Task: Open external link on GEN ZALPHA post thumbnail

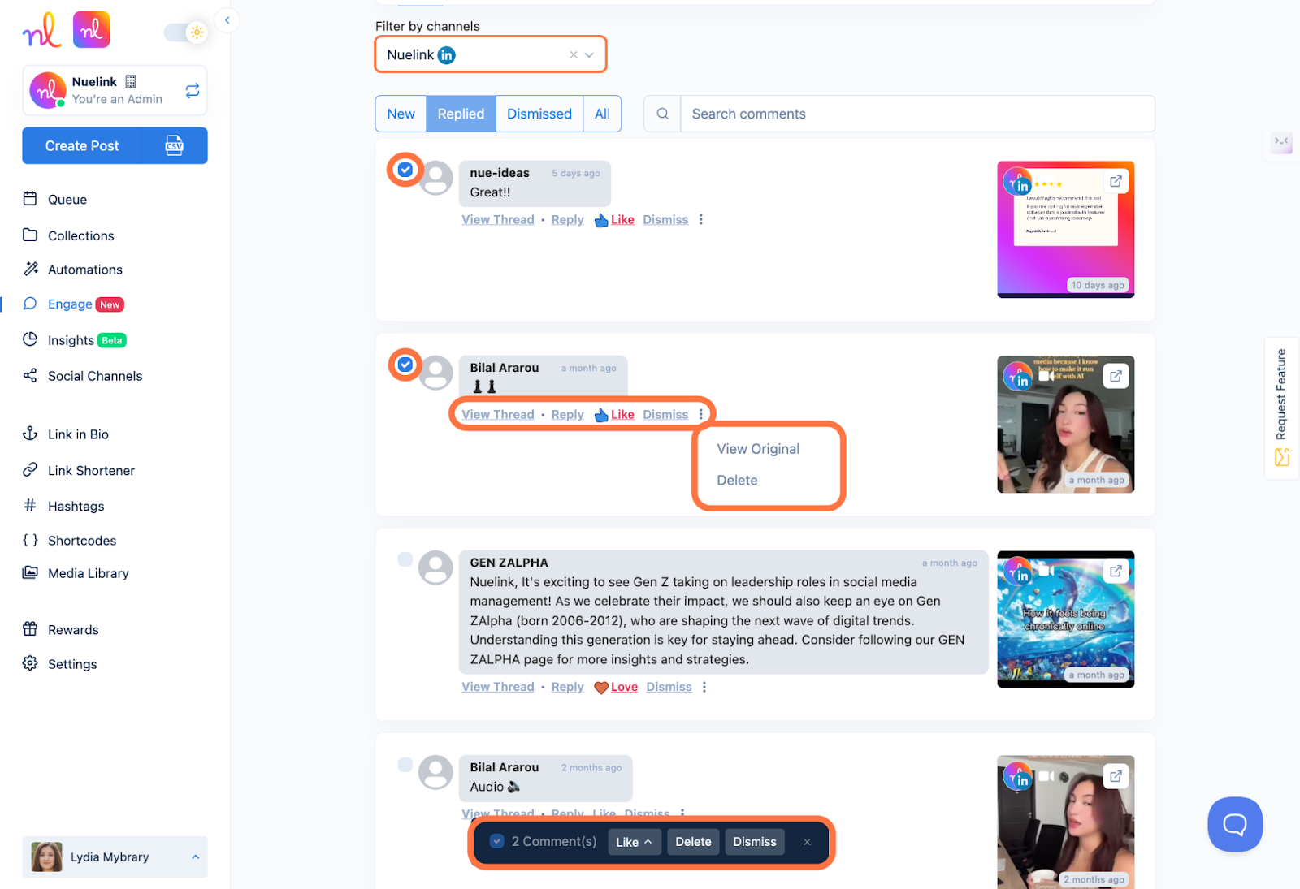Action: pos(1116,571)
